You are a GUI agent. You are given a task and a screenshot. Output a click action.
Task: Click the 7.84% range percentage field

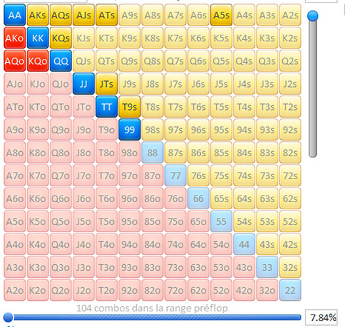(321, 317)
